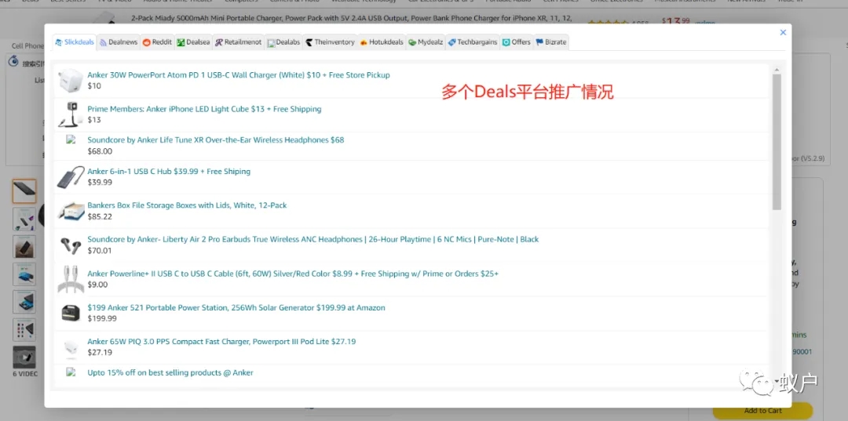The image size is (848, 421).
Task: Click the white wall charger thumbnail
Action: (71, 80)
